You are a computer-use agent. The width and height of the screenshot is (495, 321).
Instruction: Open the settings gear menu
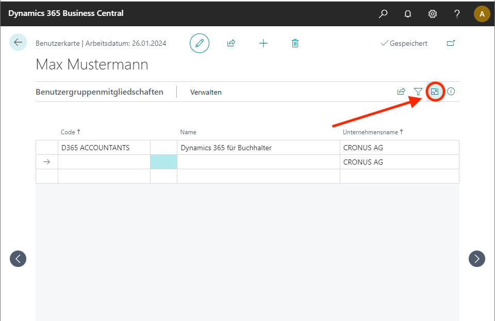point(433,14)
